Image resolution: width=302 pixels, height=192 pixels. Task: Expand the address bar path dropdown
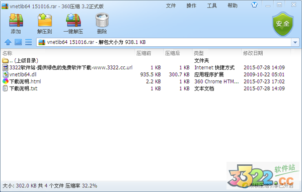pos(295,42)
